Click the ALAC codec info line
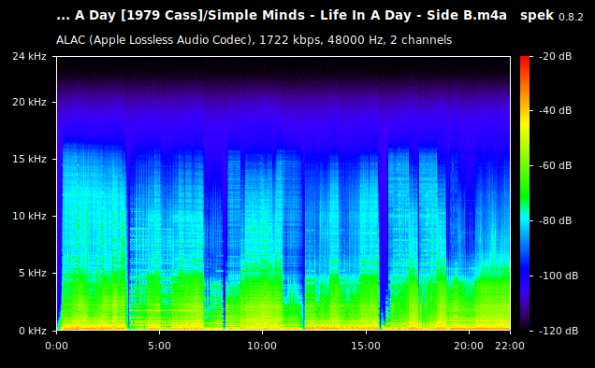 [x=254, y=40]
